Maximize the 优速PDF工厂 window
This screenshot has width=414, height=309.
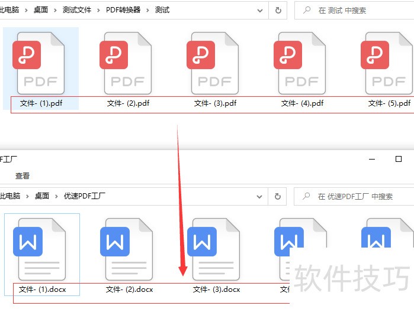click(399, 159)
